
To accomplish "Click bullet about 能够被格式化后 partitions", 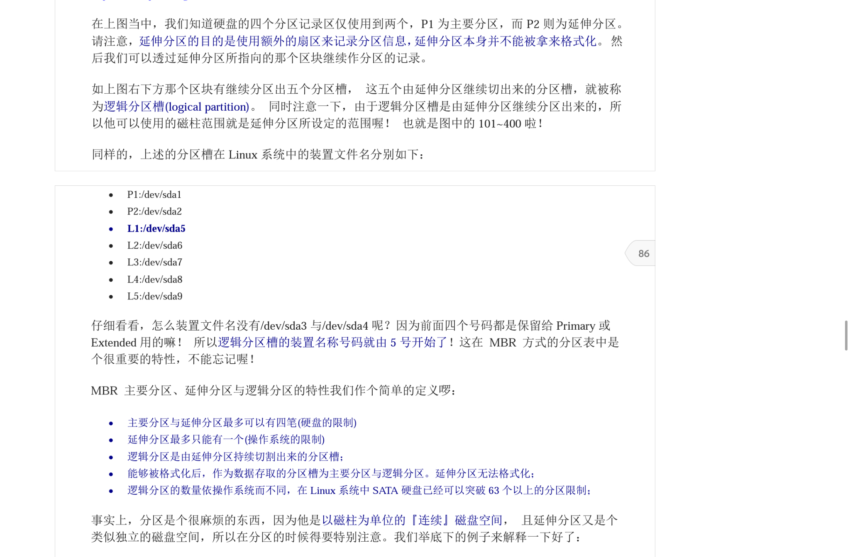I will [x=330, y=474].
